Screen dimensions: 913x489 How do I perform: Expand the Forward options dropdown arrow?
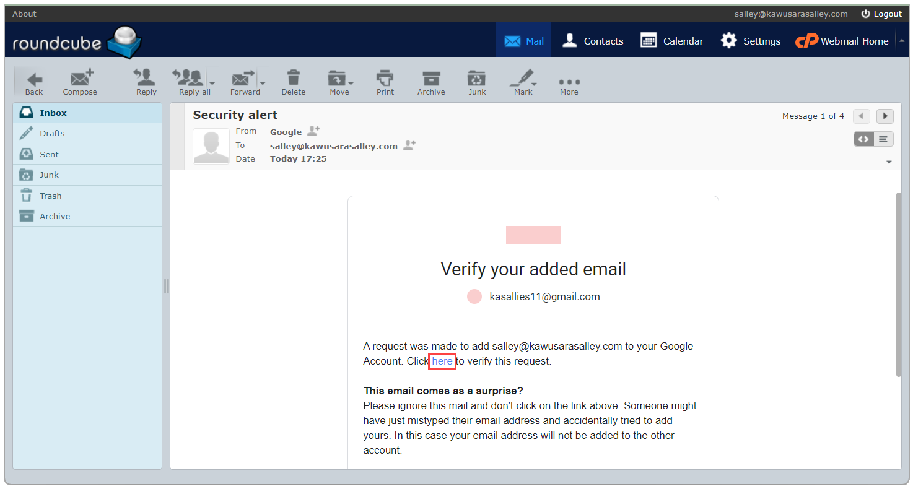tap(263, 83)
